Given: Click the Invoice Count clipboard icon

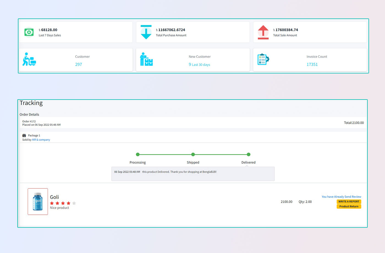Looking at the screenshot, I should tap(263, 59).
